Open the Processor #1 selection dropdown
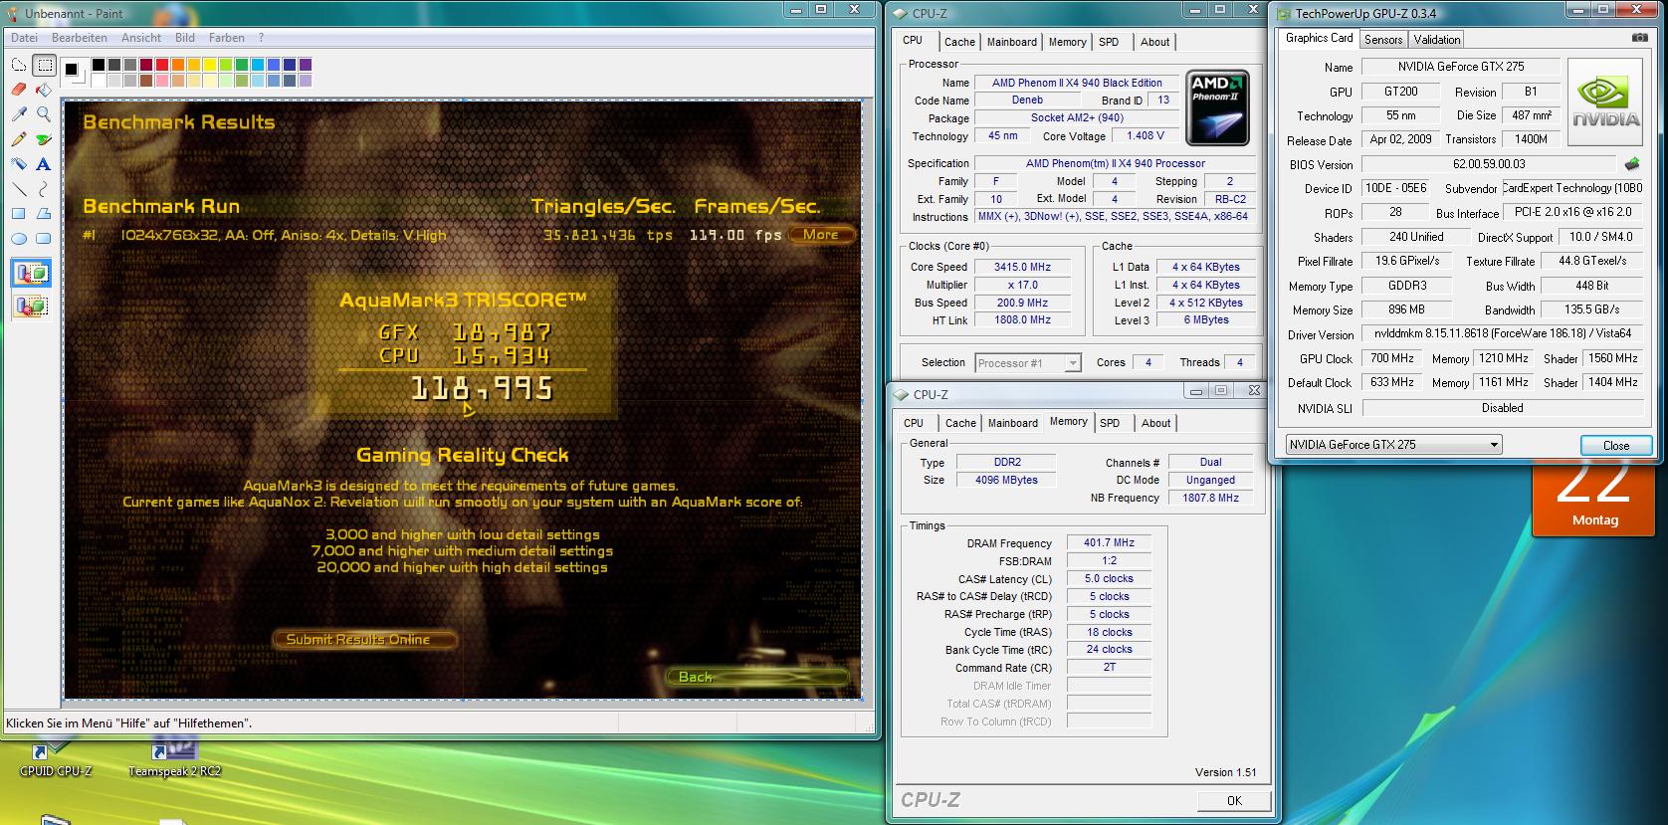The width and height of the screenshot is (1668, 825). 1028,363
